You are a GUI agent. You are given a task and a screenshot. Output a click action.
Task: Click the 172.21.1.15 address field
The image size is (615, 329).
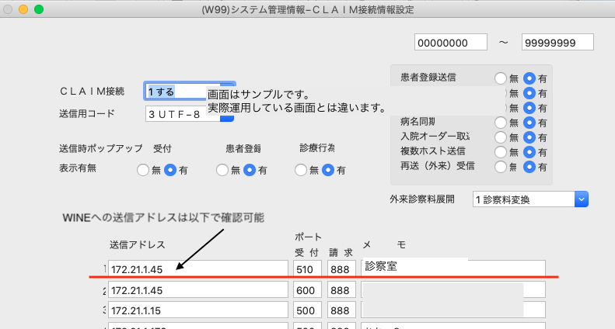(197, 310)
